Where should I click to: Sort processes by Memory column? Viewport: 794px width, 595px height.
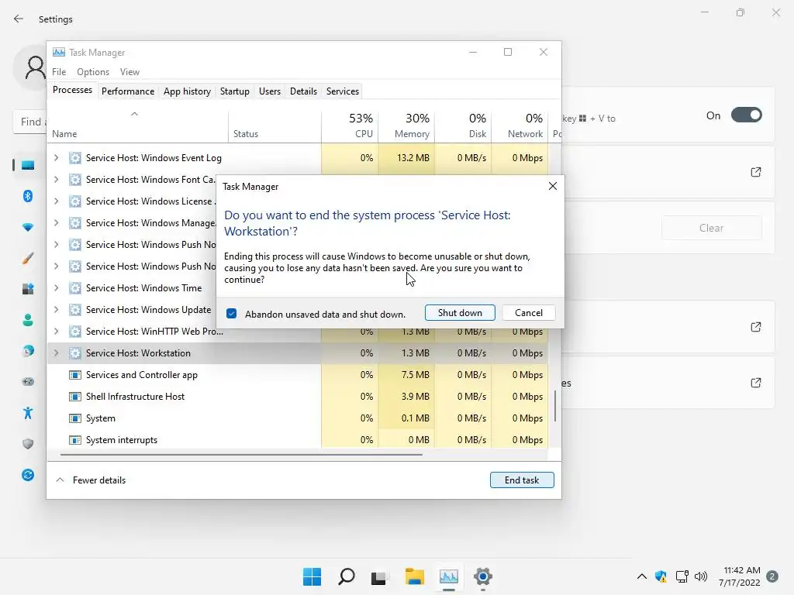(406, 126)
